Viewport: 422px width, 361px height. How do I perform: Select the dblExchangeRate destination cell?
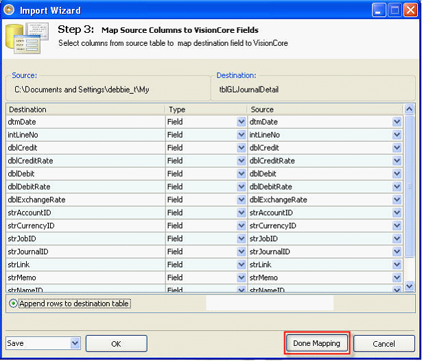point(86,200)
